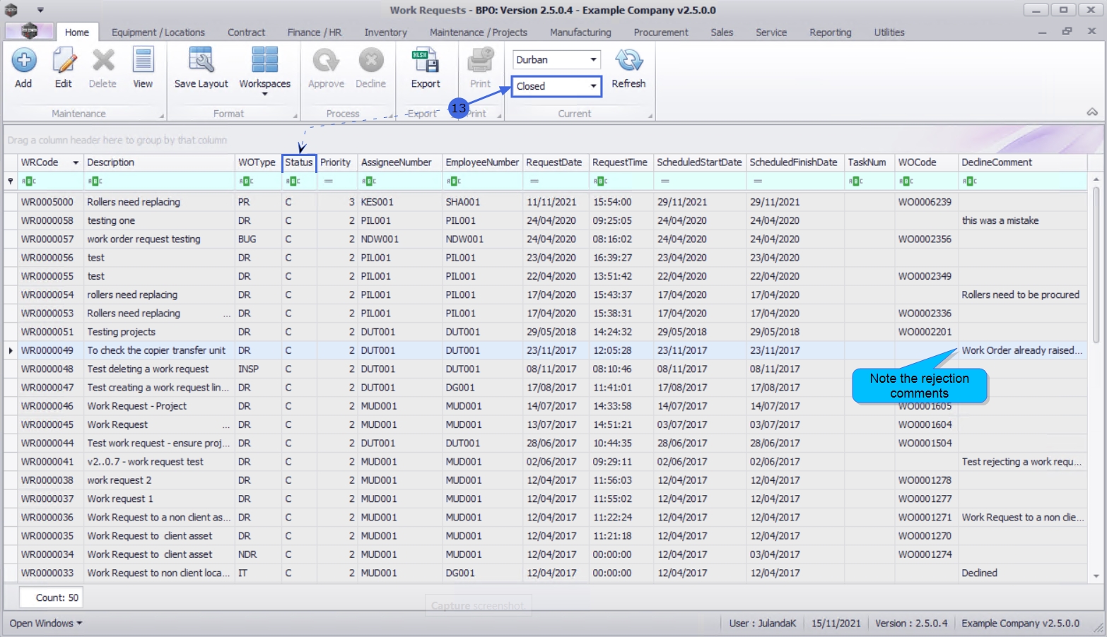This screenshot has height=637, width=1107.
Task: Click the scroll down arrow of the grid
Action: pyautogui.click(x=1096, y=576)
